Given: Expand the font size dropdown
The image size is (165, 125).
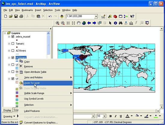Looking at the screenshot, I should 104,116.
